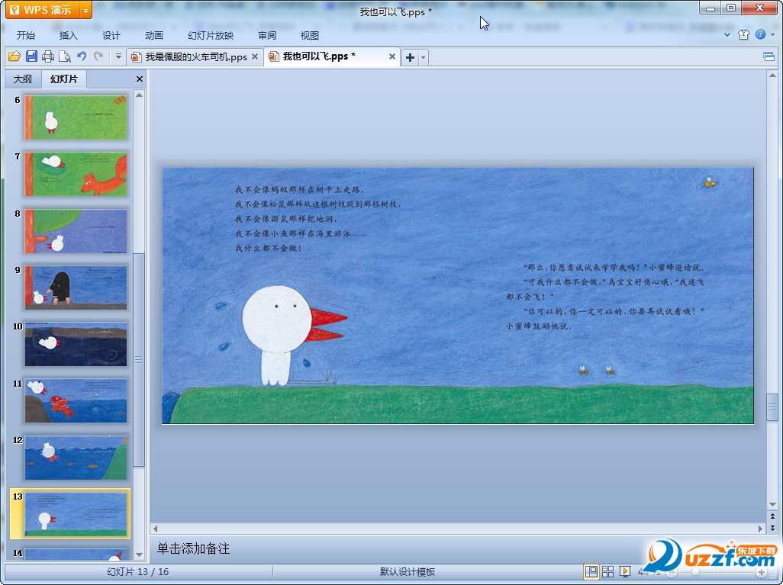Undo the last action
Screen dimensions: 783x585
click(82, 56)
